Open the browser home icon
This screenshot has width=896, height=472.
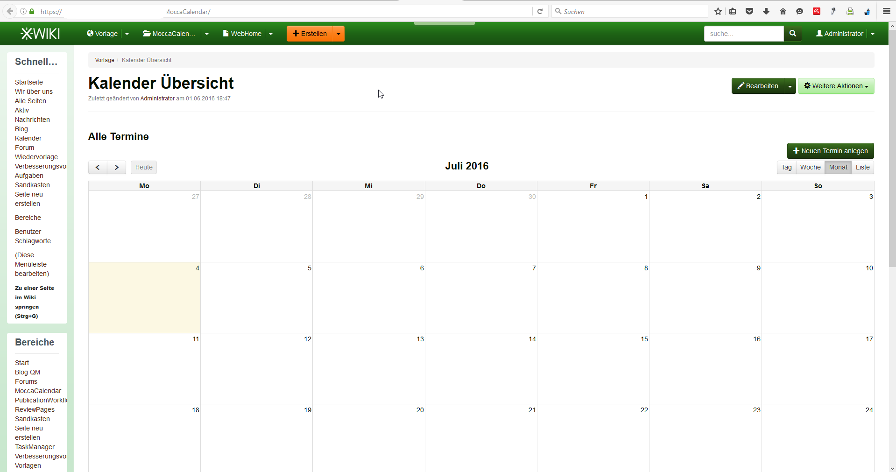pyautogui.click(x=783, y=12)
